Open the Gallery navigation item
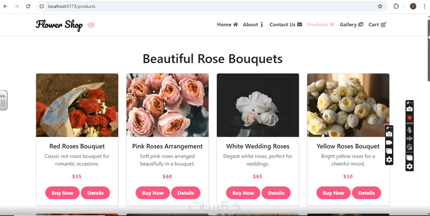 coord(351,25)
